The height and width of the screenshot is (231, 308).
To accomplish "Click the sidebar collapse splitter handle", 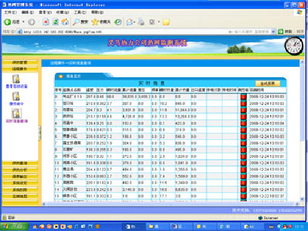I will 40,133.
